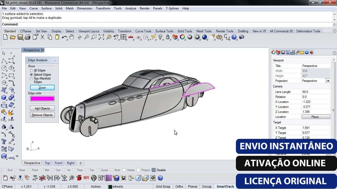Select the Non-Manifold Edges radio button
Image resolution: width=337 pixels, height=189 pixels.
(32, 78)
